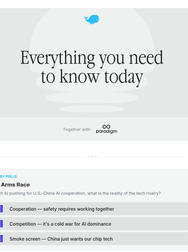Click the blue icon beside Competition option
The image size is (188, 252).
tap(1, 224)
